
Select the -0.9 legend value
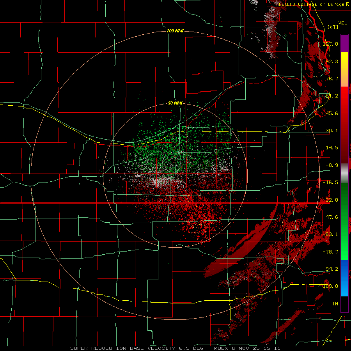click(x=332, y=165)
